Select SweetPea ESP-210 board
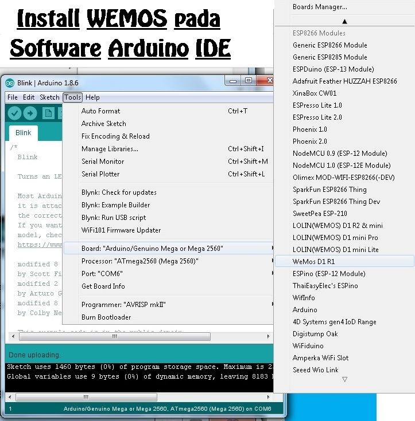415x421 pixels. click(344, 214)
